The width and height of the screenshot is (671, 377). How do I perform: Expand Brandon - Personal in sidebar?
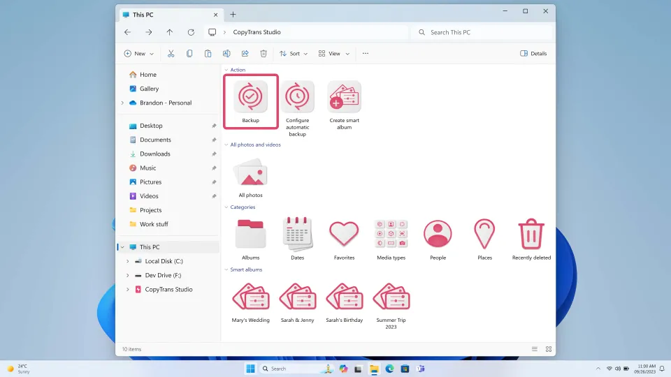122,103
